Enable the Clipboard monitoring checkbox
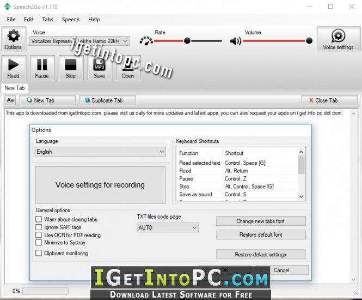 tap(39, 253)
